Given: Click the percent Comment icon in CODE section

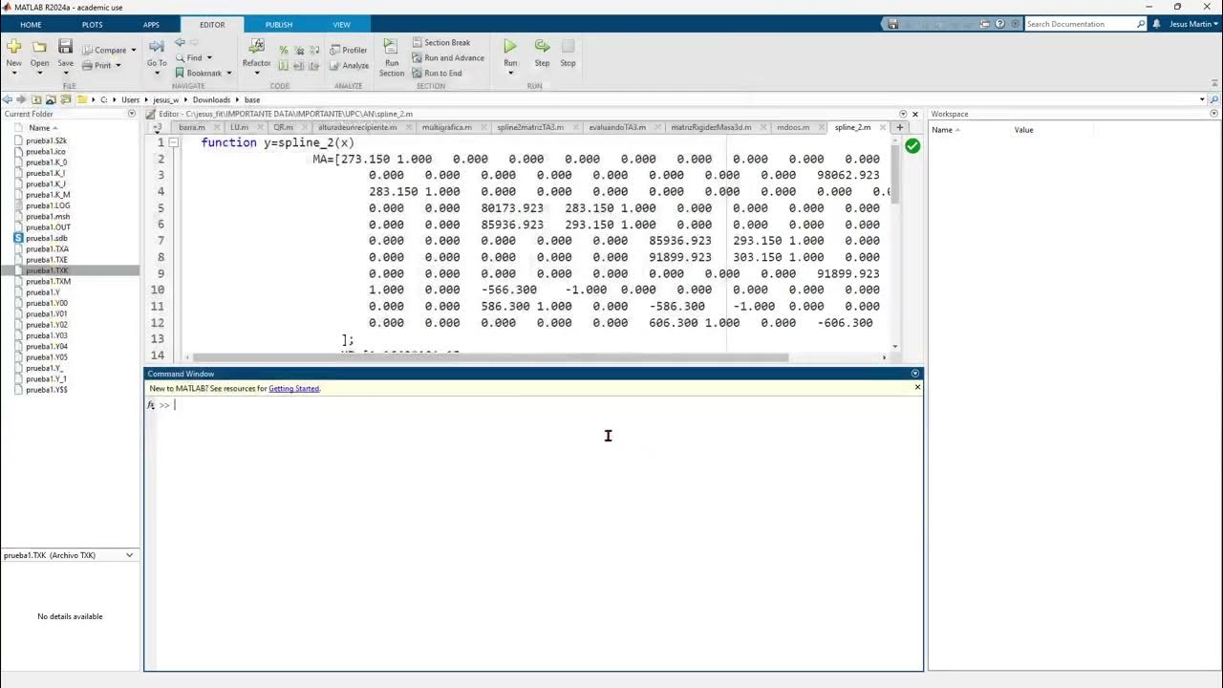Looking at the screenshot, I should 284,51.
